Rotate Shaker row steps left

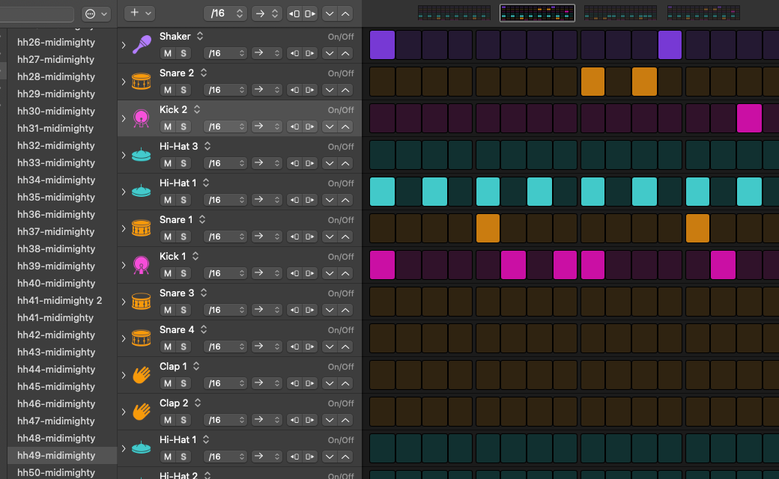(x=294, y=53)
